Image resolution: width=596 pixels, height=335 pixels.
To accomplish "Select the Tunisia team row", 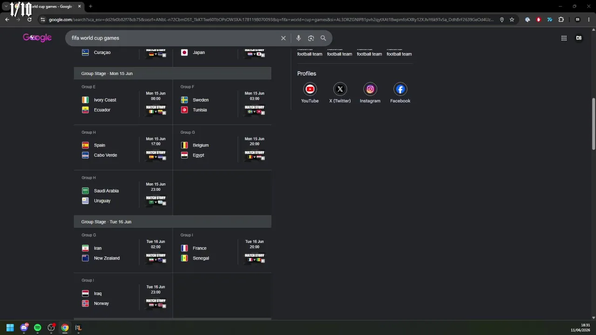I will pyautogui.click(x=209, y=110).
